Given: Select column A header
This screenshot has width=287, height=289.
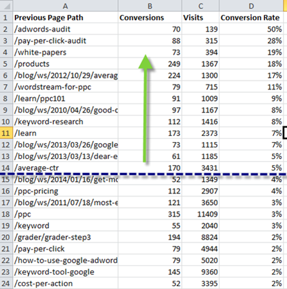Looking at the screenshot, I should pyautogui.click(x=65, y=6).
